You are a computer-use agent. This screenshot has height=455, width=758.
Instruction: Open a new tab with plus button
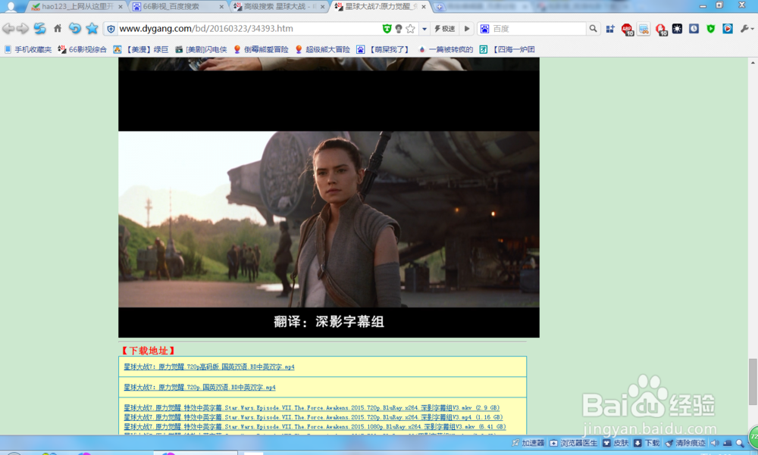439,7
